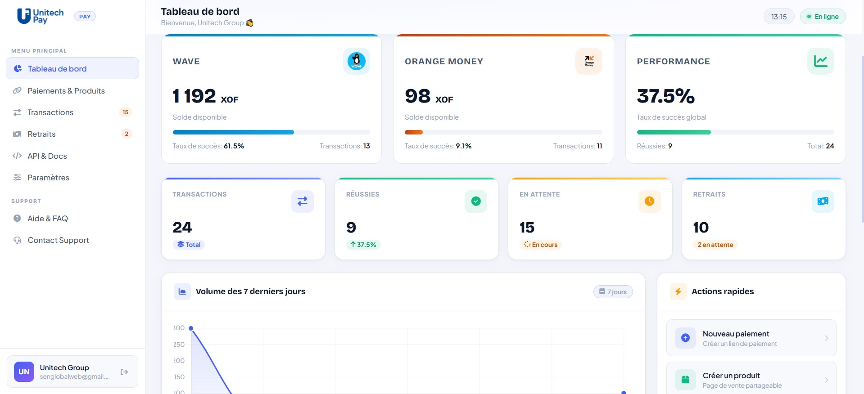Navigate to API & Docs
864x394 pixels.
(x=72, y=156)
